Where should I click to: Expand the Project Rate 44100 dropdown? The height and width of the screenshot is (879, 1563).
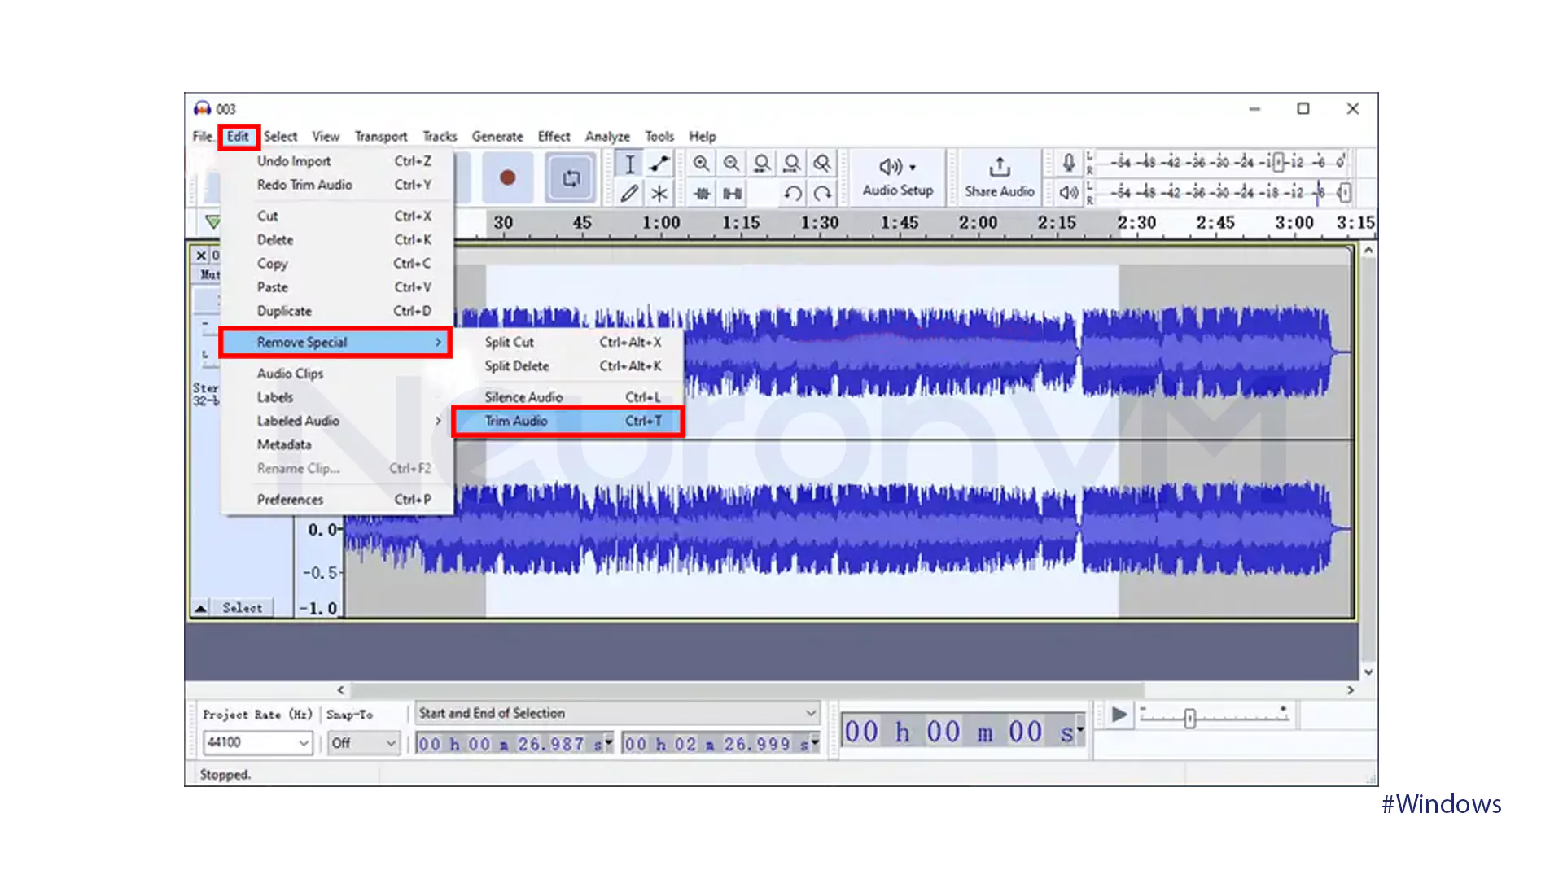pyautogui.click(x=303, y=742)
